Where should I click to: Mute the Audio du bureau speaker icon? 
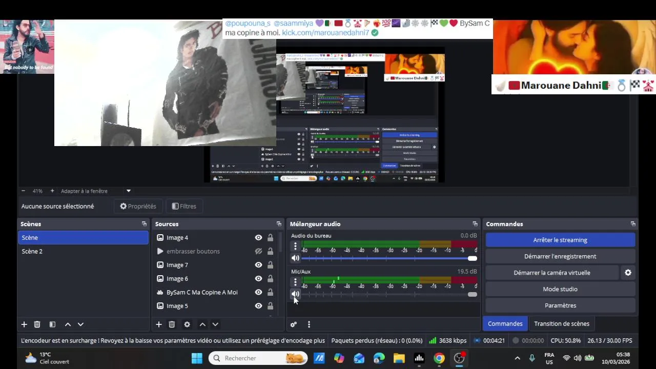pos(295,258)
